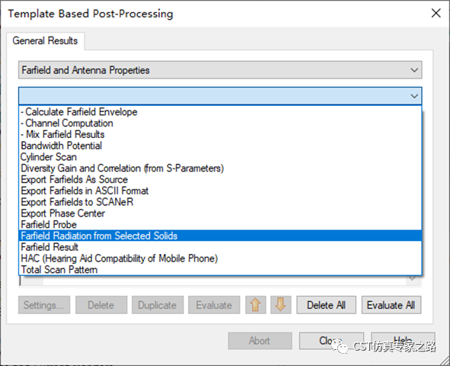
Task: Choose Diversity Gain and Correlation option
Action: (220, 168)
